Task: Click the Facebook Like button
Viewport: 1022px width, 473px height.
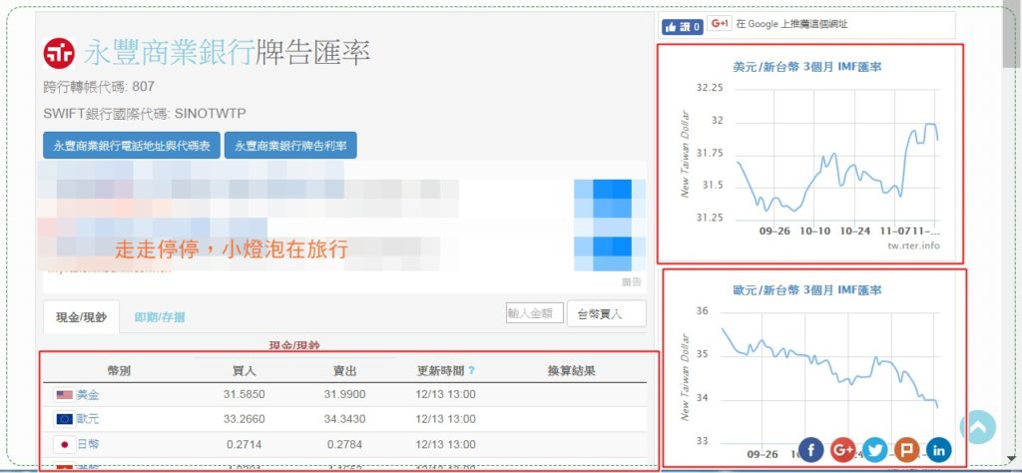Action: (683, 27)
